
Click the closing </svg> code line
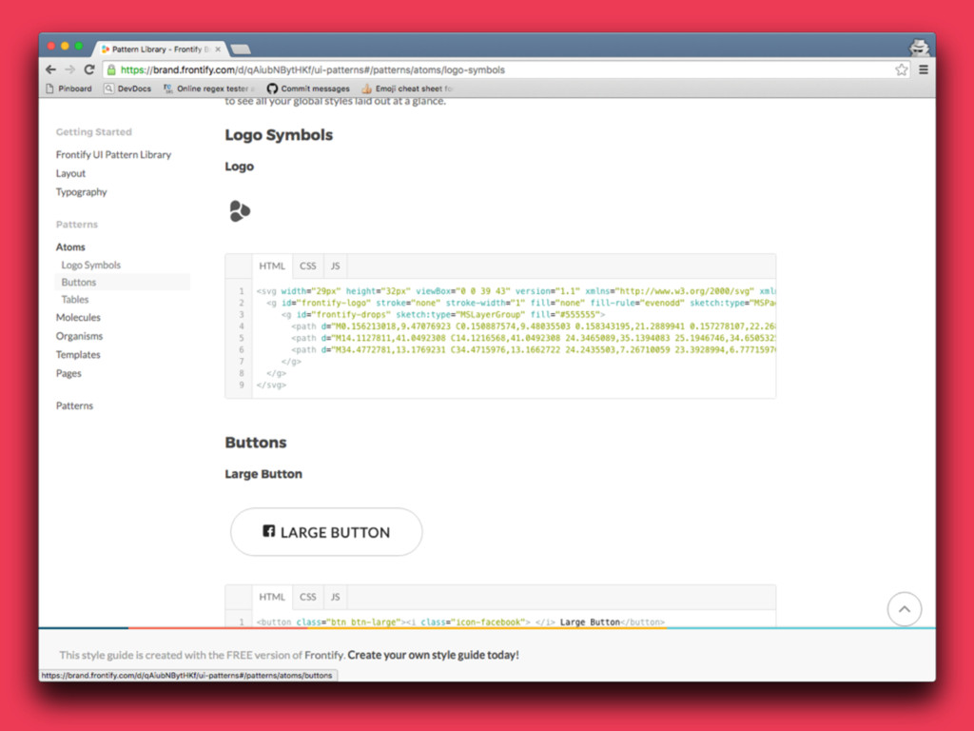(271, 385)
